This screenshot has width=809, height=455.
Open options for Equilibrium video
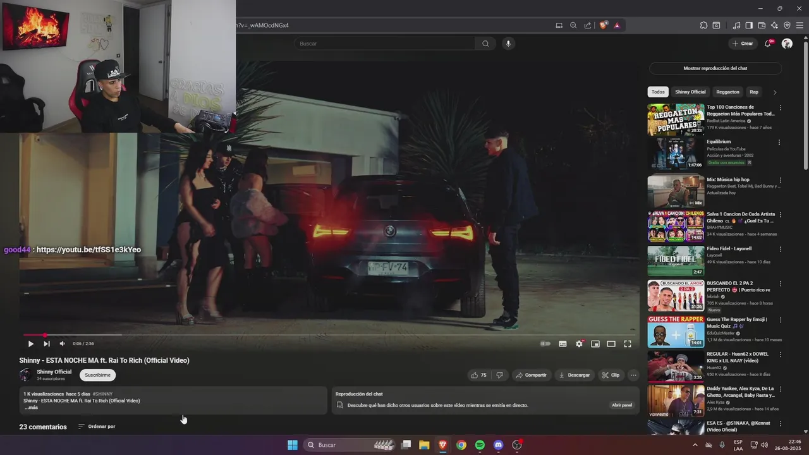[780, 142]
